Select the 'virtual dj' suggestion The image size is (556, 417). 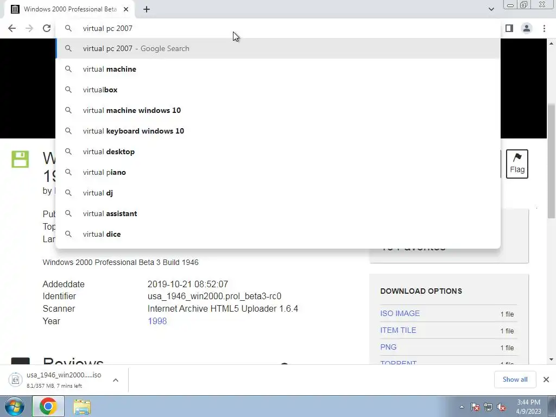click(278, 193)
